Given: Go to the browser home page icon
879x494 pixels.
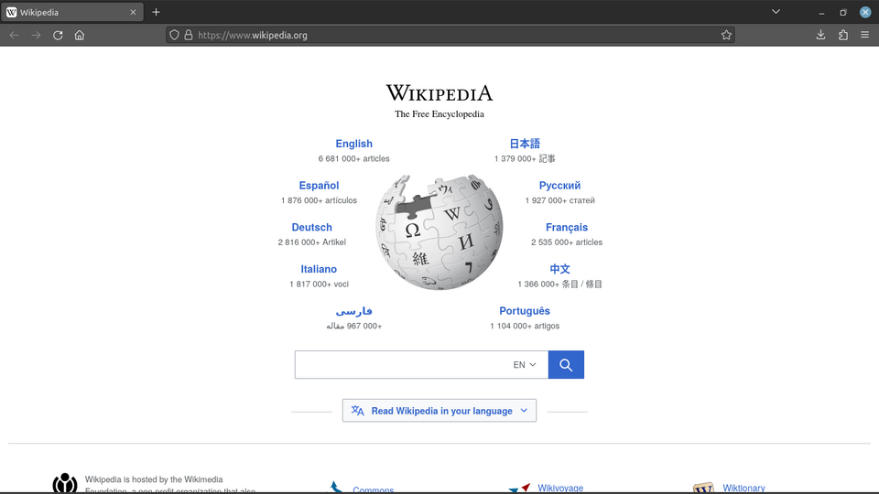Looking at the screenshot, I should coord(80,35).
